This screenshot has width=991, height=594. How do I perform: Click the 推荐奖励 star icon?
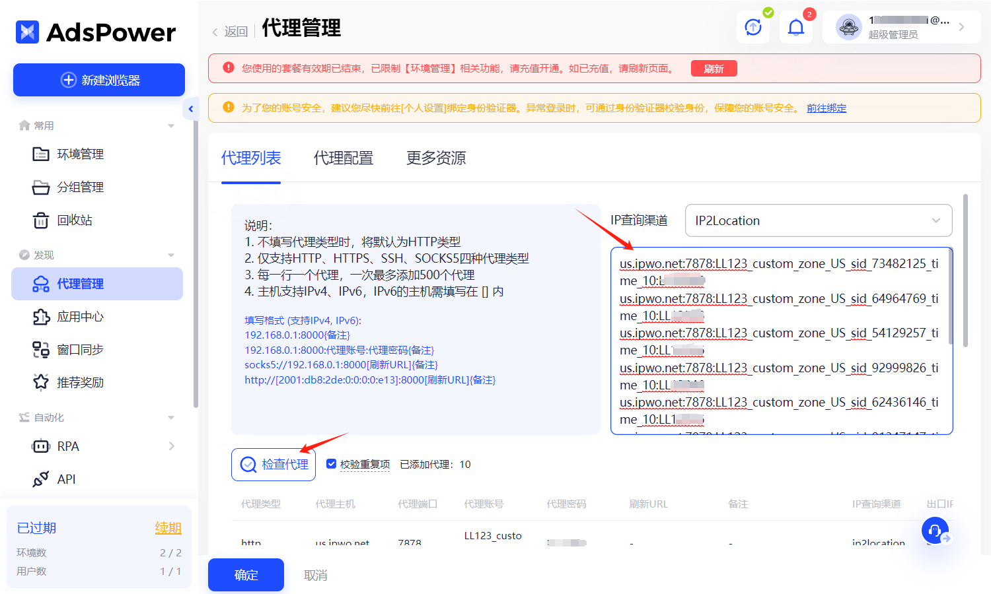click(x=41, y=382)
